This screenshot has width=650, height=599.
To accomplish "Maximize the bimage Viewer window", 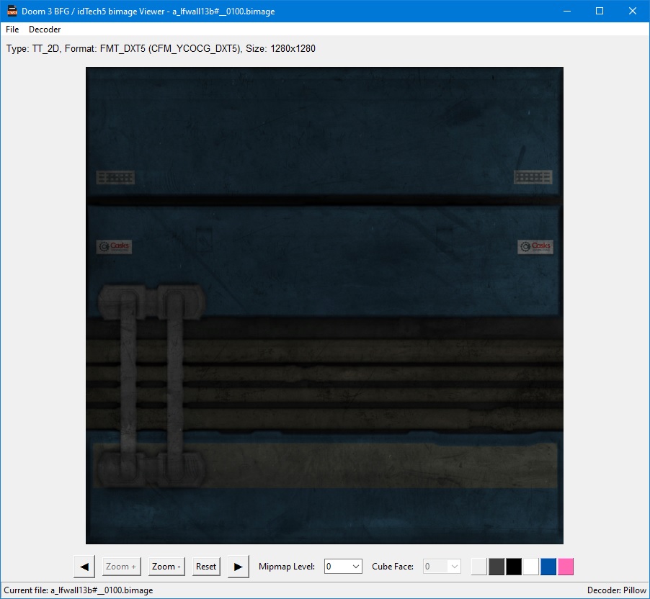I will (600, 12).
